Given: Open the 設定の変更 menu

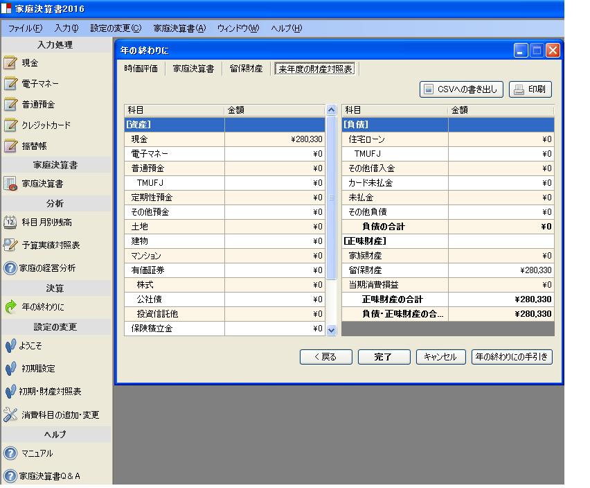Looking at the screenshot, I should coord(116,28).
